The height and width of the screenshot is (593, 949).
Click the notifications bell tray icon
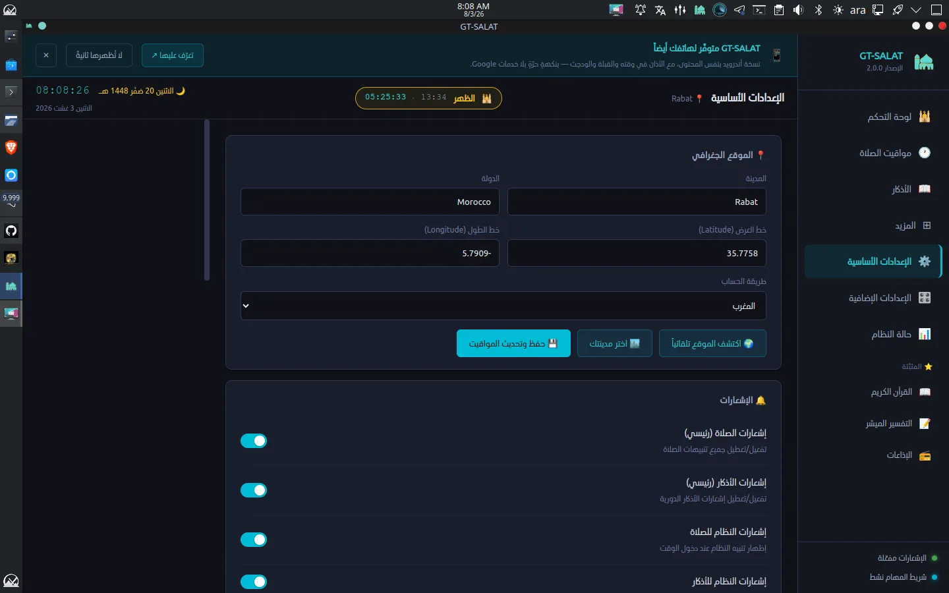click(x=641, y=10)
